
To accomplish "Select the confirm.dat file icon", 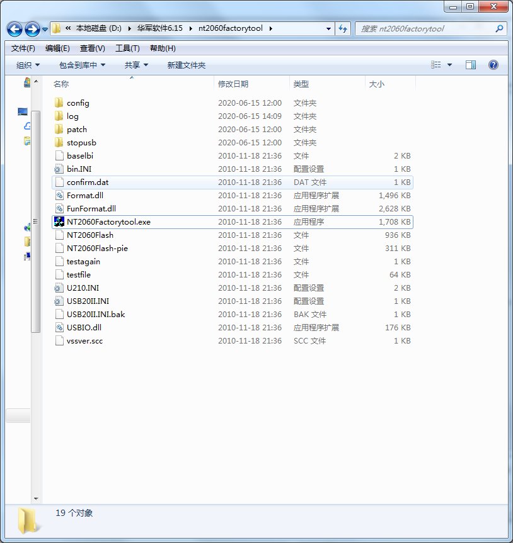I will point(59,182).
